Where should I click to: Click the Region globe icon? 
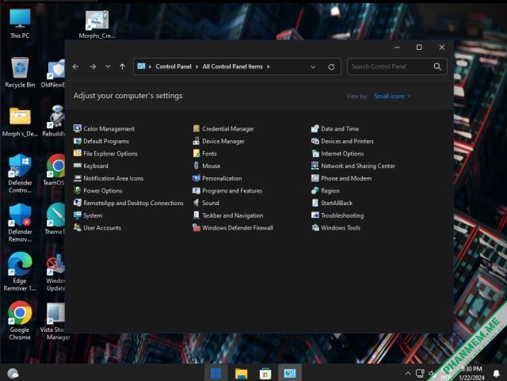[315, 190]
